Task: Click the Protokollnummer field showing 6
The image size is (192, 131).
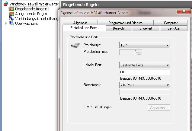Action: (128, 52)
